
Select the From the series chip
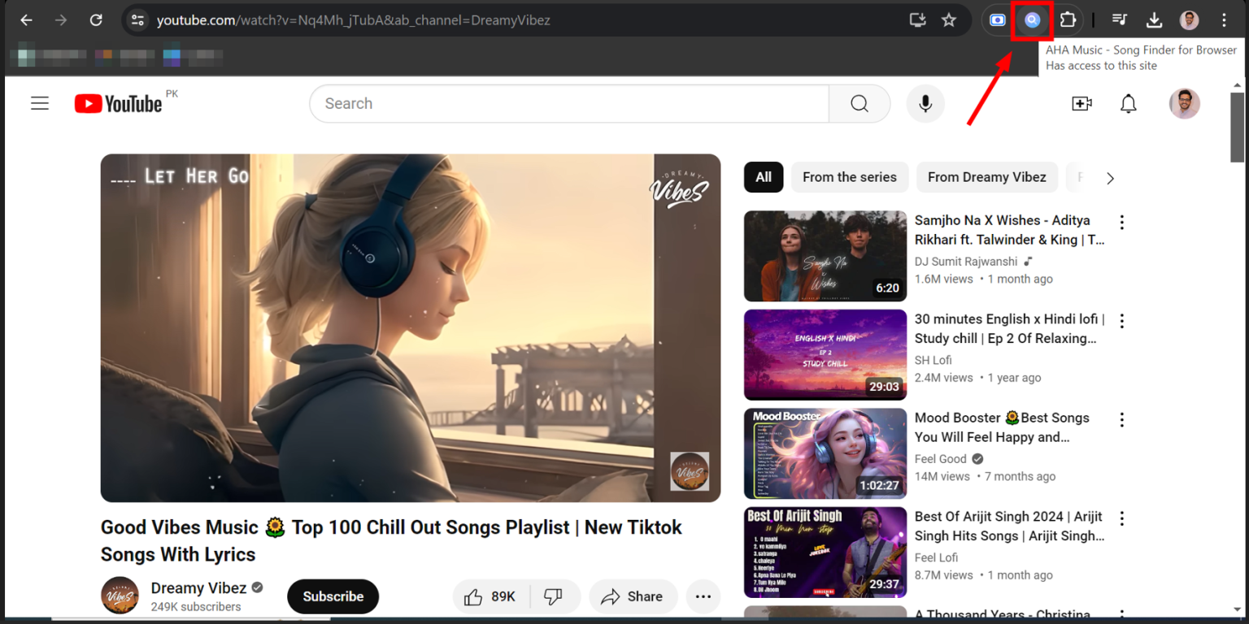pyautogui.click(x=850, y=177)
